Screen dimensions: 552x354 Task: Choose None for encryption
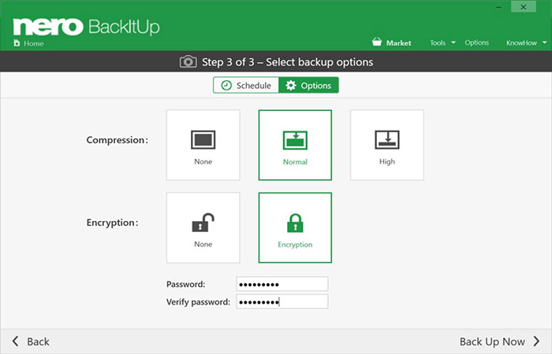203,227
